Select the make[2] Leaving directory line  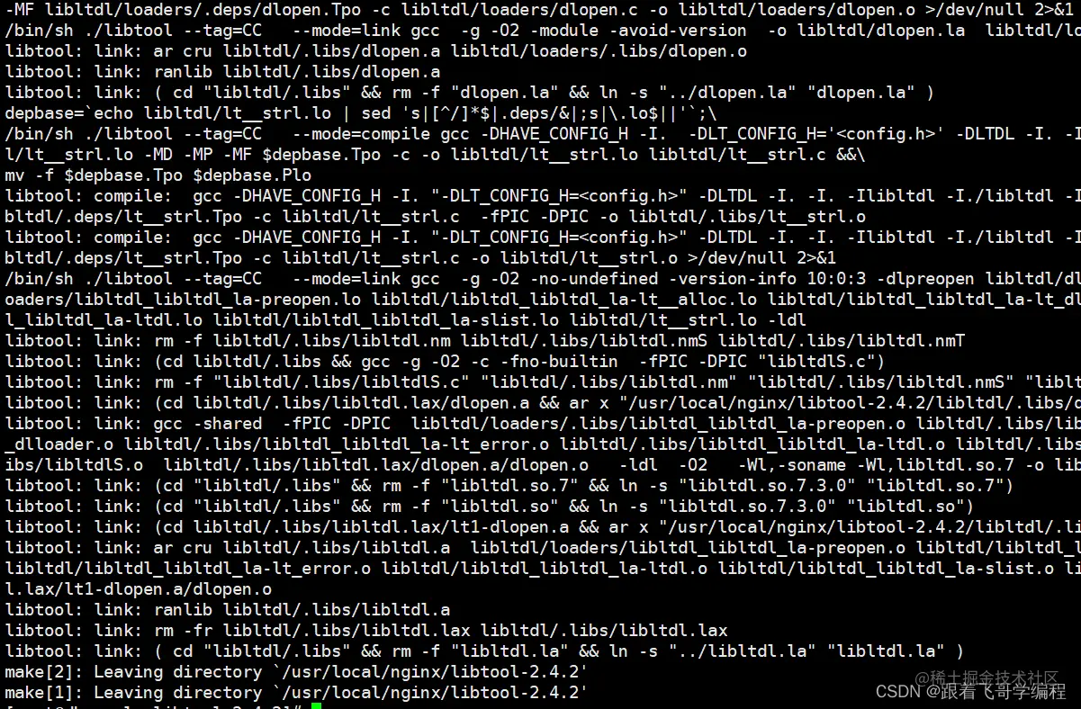point(296,672)
